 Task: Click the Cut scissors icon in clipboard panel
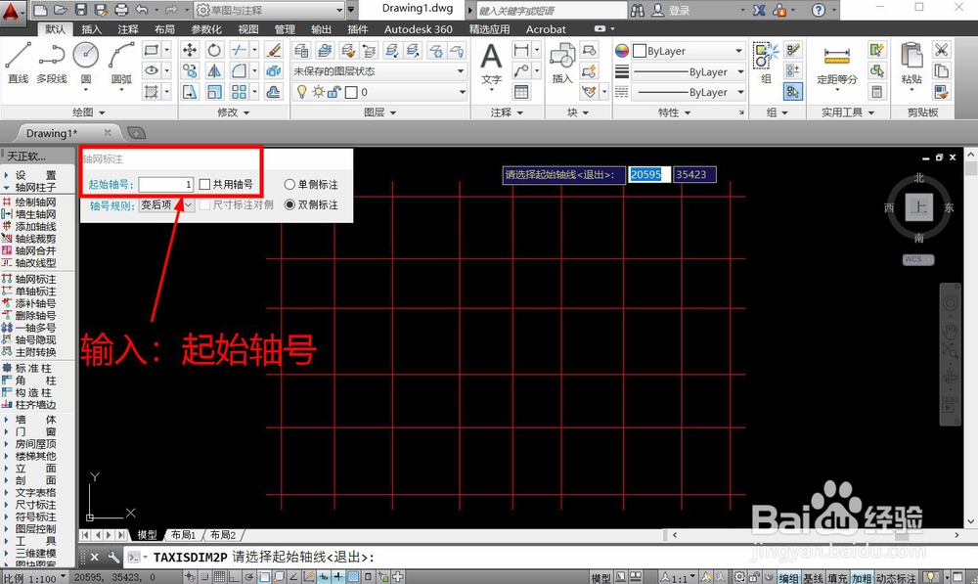point(941,50)
